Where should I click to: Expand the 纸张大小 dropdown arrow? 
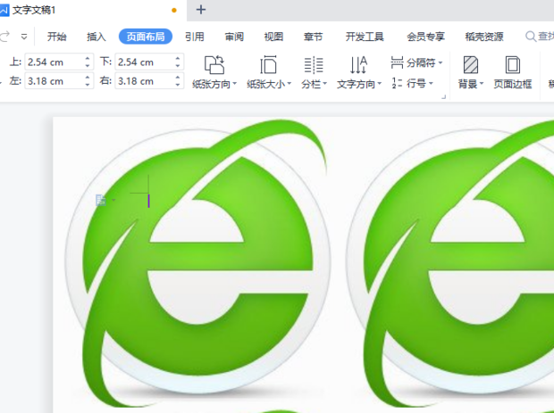pyautogui.click(x=289, y=84)
